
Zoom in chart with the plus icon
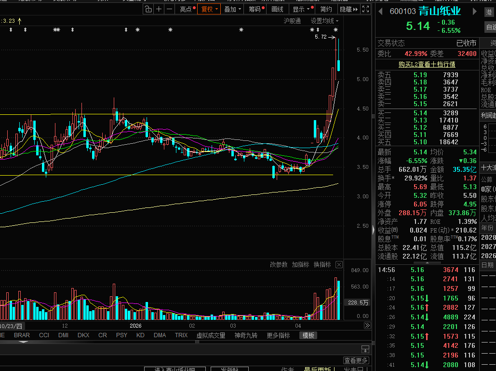[159, 9]
